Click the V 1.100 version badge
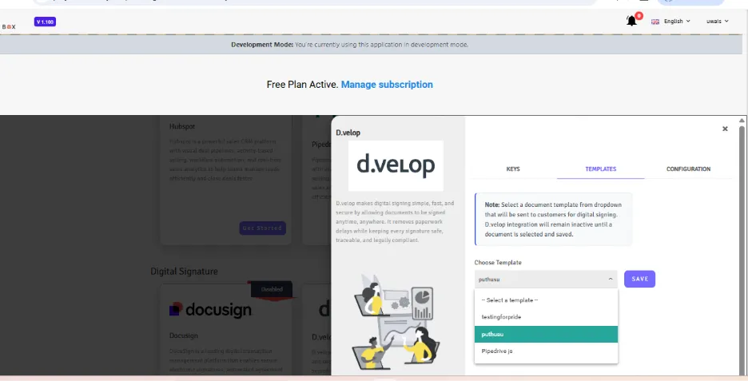The width and height of the screenshot is (748, 381). pyautogui.click(x=45, y=22)
